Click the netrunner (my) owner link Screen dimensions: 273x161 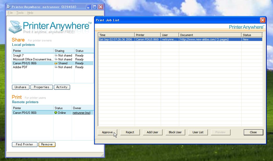82,113
